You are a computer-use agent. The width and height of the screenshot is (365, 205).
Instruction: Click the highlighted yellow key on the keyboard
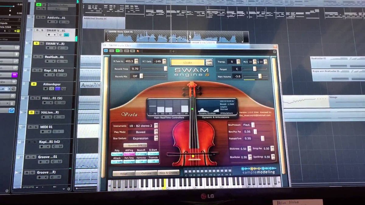(x=165, y=183)
